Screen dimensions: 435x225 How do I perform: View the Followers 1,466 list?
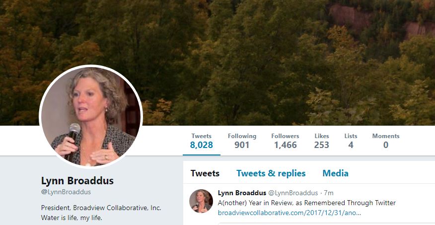285,141
